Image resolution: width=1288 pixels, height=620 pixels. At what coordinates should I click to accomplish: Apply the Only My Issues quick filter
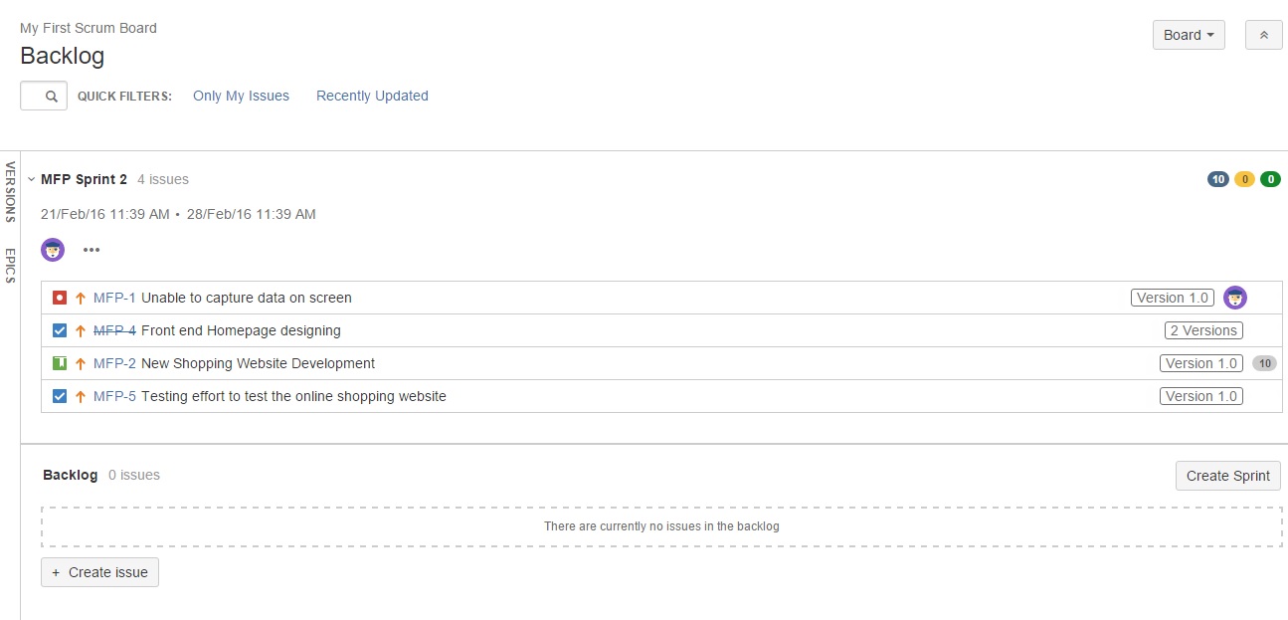coord(241,96)
